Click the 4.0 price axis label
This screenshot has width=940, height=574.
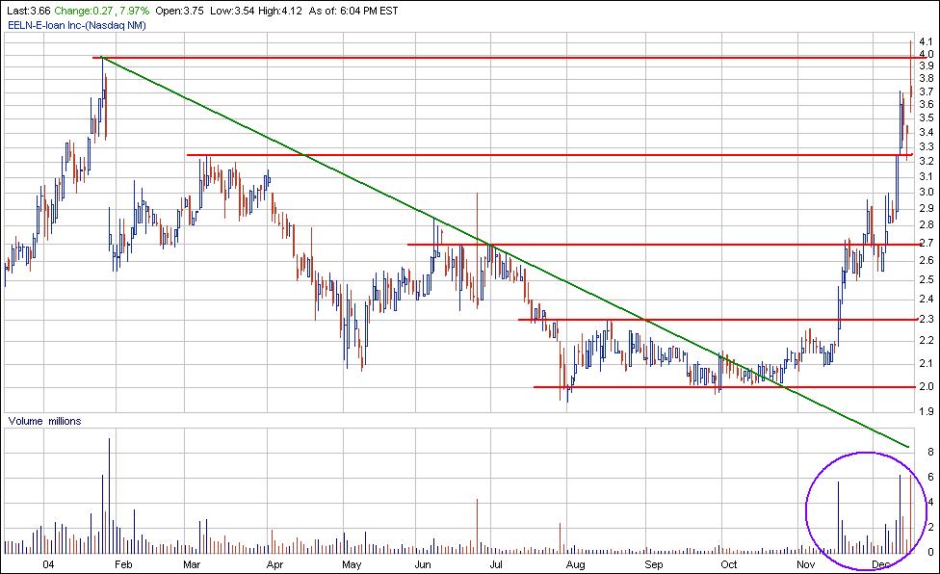coord(926,54)
